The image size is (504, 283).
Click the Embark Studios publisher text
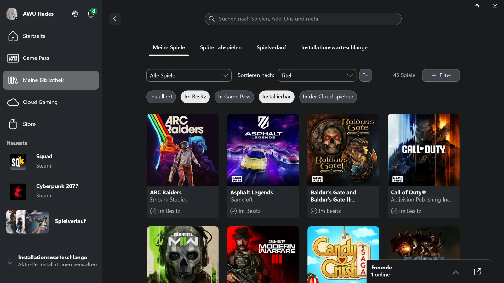(169, 200)
